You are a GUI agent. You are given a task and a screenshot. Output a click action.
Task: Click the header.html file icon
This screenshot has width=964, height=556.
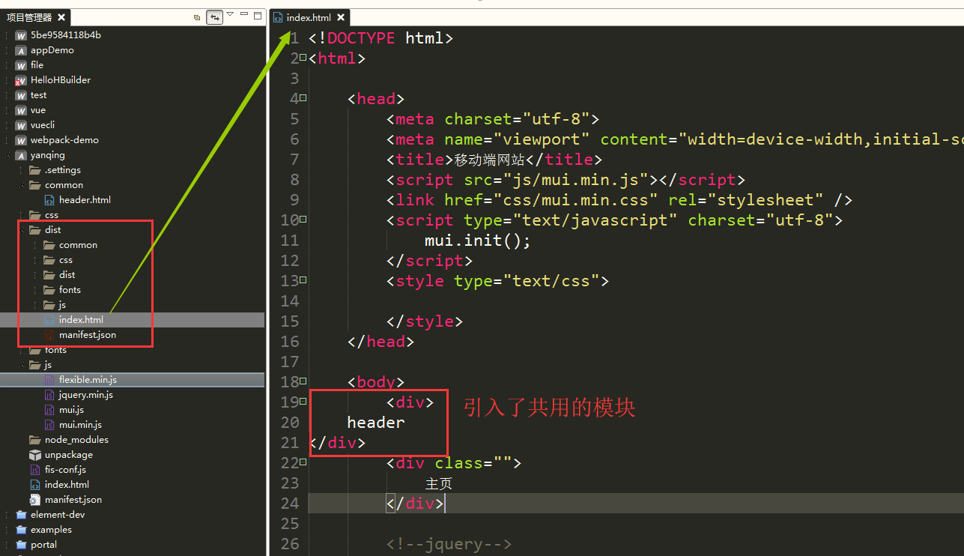(49, 200)
